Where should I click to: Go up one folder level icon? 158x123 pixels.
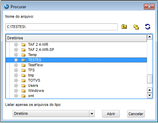[x=124, y=27]
